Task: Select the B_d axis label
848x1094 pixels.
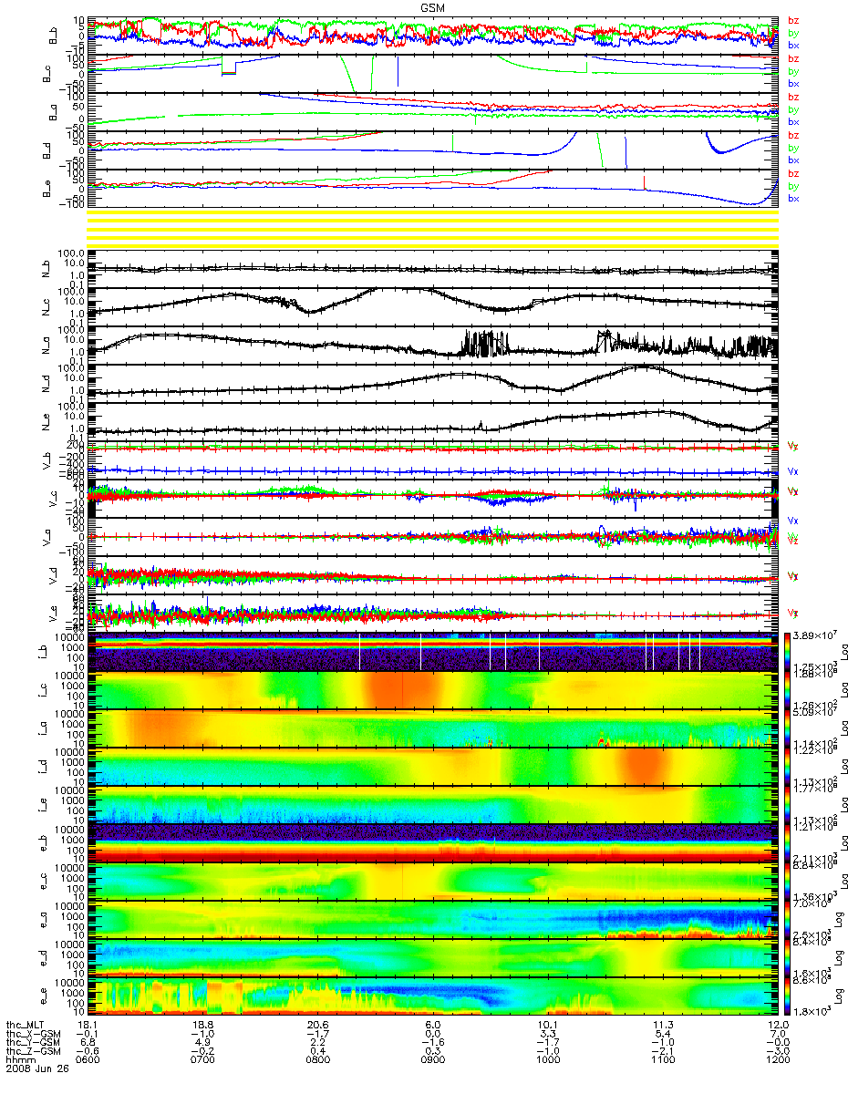Action: click(x=46, y=150)
